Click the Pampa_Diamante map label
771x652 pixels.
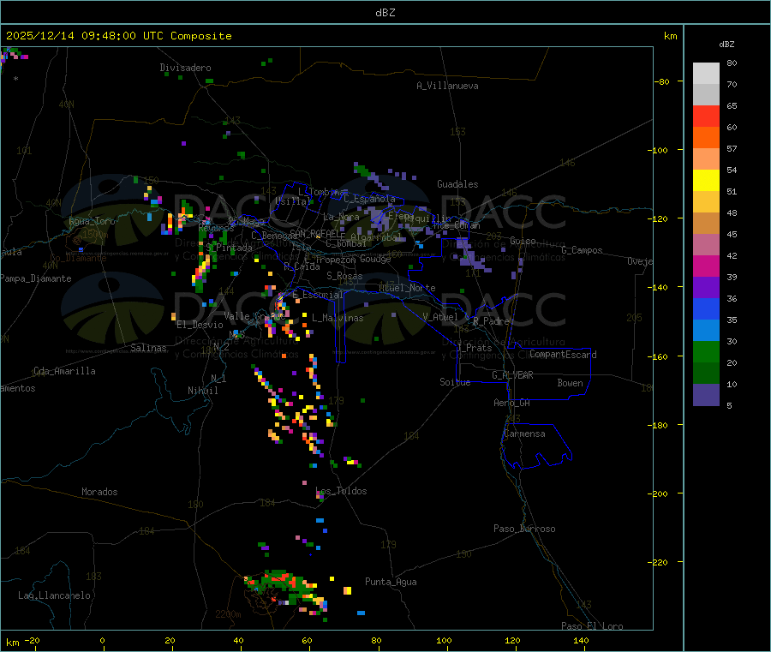35,278
